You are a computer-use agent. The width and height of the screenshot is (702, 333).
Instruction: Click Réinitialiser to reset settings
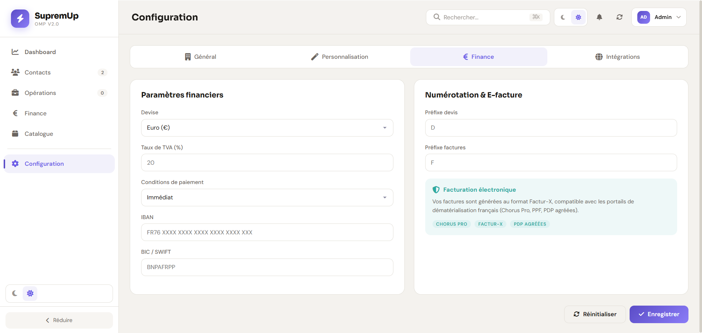click(x=595, y=314)
